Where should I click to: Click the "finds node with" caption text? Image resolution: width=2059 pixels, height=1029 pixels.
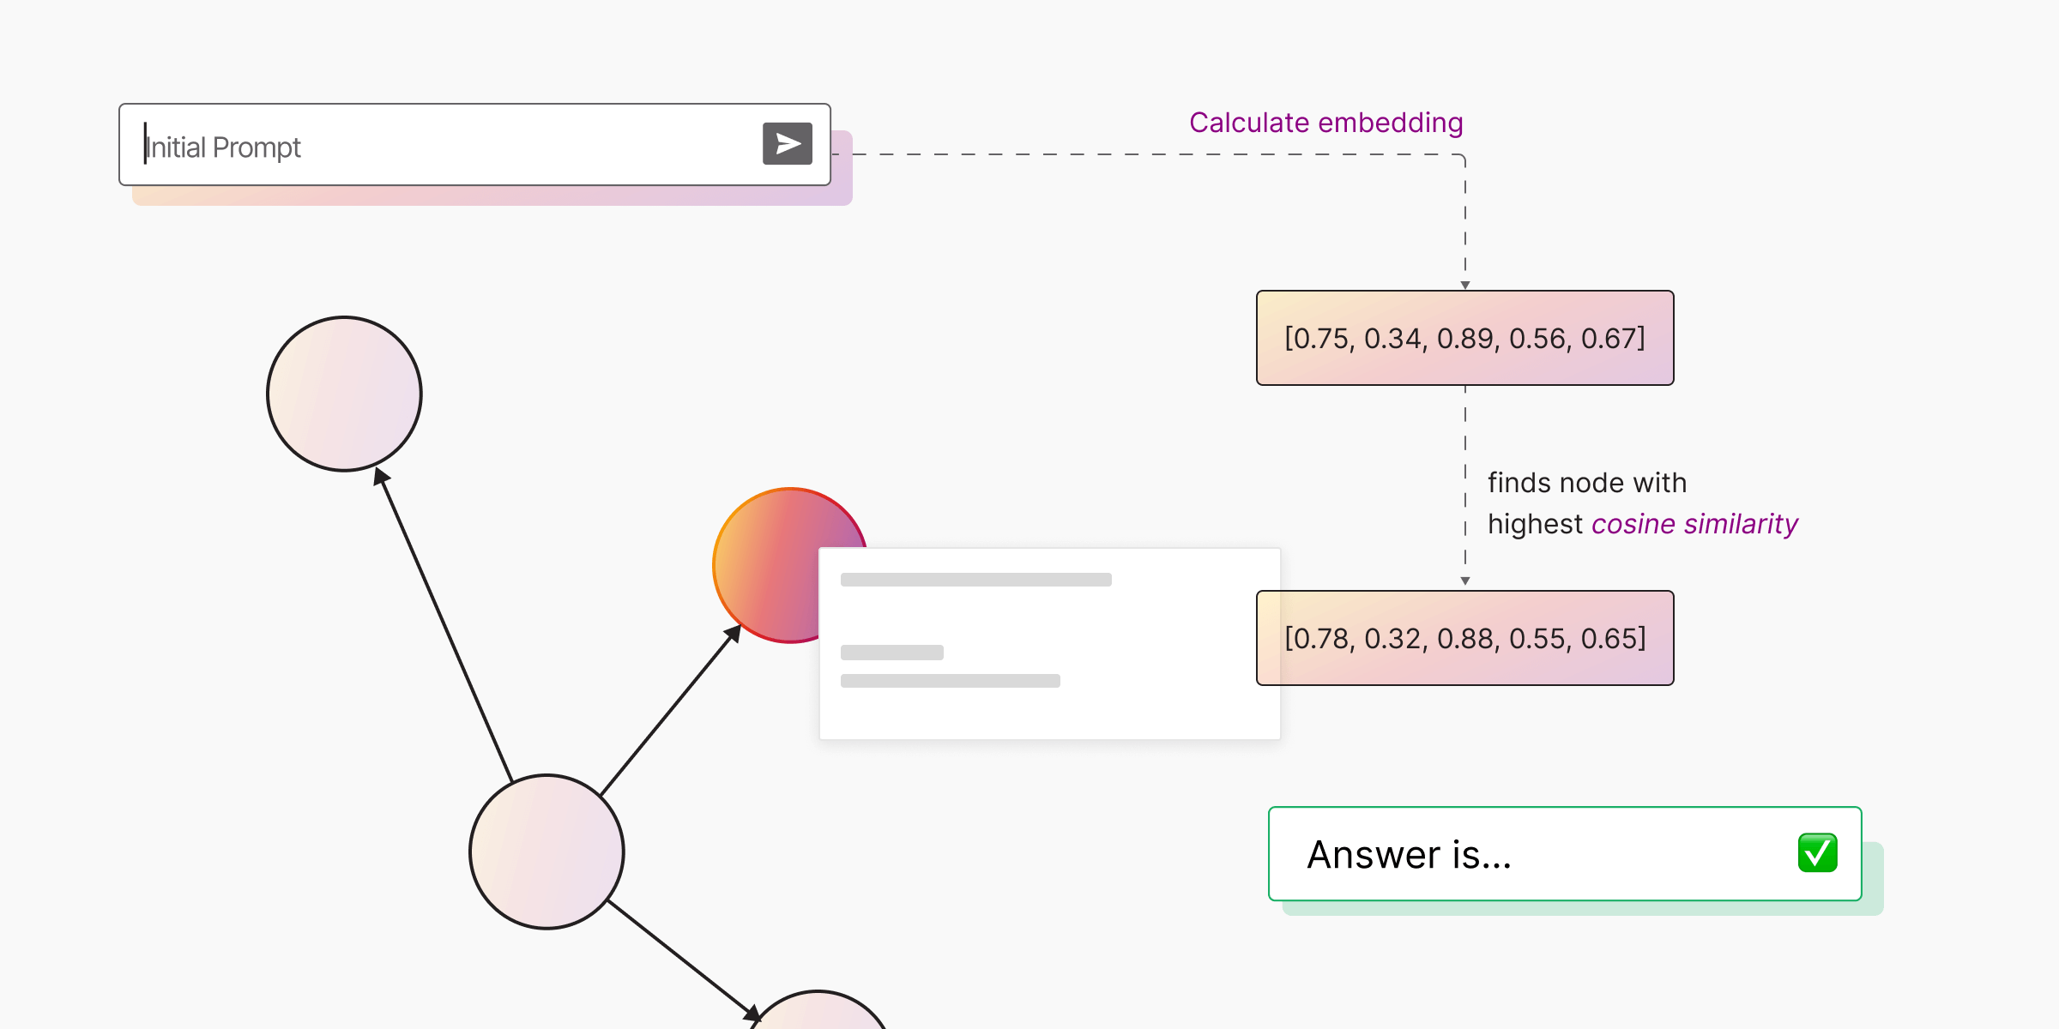point(1586,483)
